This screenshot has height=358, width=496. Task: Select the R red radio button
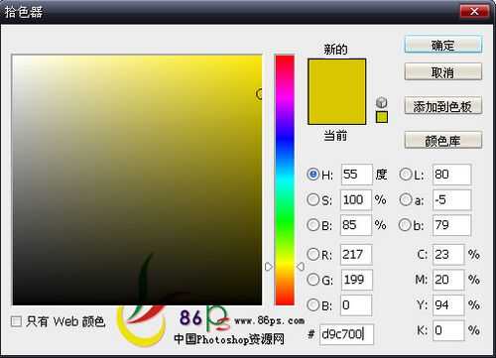[312, 254]
